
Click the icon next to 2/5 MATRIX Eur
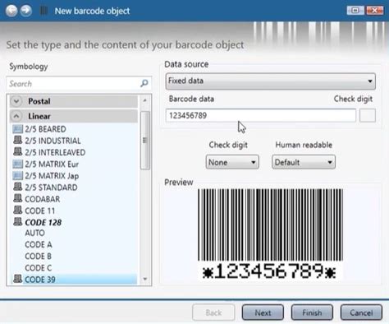tap(18, 164)
